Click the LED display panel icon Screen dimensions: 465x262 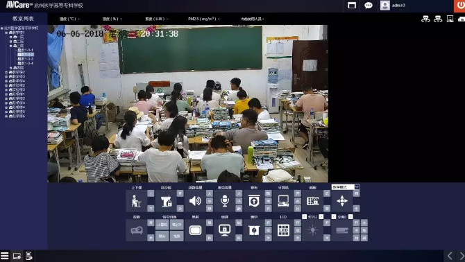click(x=283, y=230)
